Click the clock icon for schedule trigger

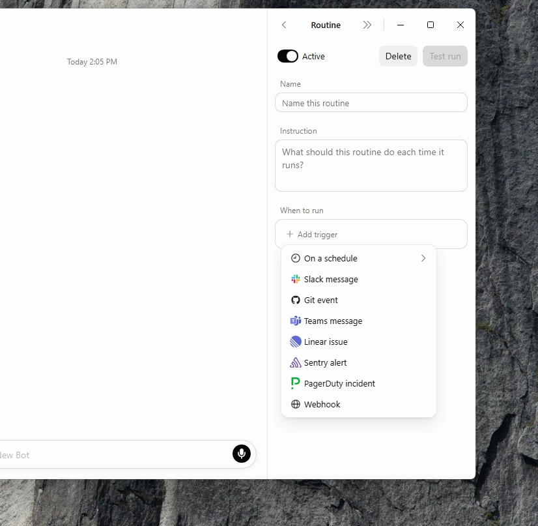click(296, 258)
